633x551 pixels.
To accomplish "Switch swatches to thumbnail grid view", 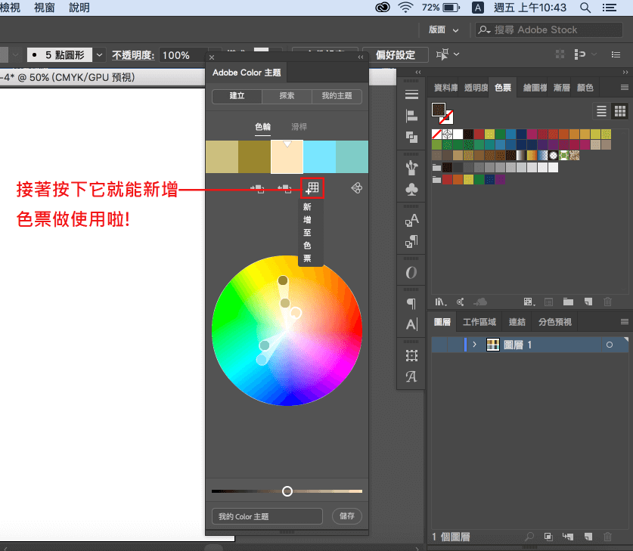I will point(620,111).
